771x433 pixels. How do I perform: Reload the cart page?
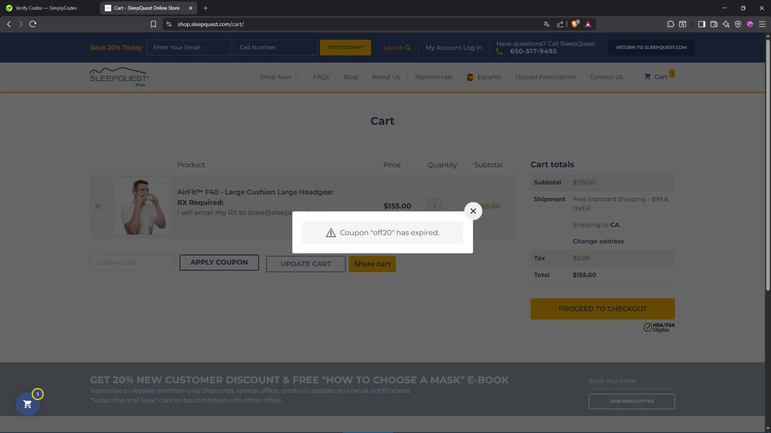coord(33,24)
